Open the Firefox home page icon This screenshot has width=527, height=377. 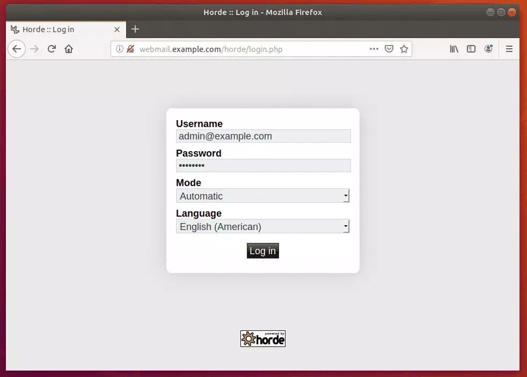[69, 49]
